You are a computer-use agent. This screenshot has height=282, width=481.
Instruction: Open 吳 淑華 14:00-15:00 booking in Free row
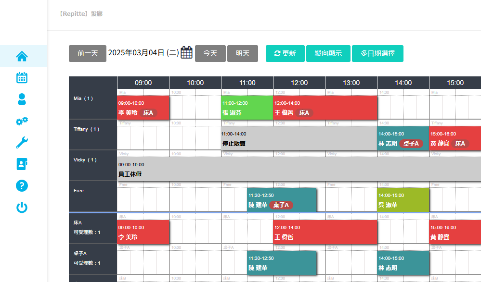[403, 200]
